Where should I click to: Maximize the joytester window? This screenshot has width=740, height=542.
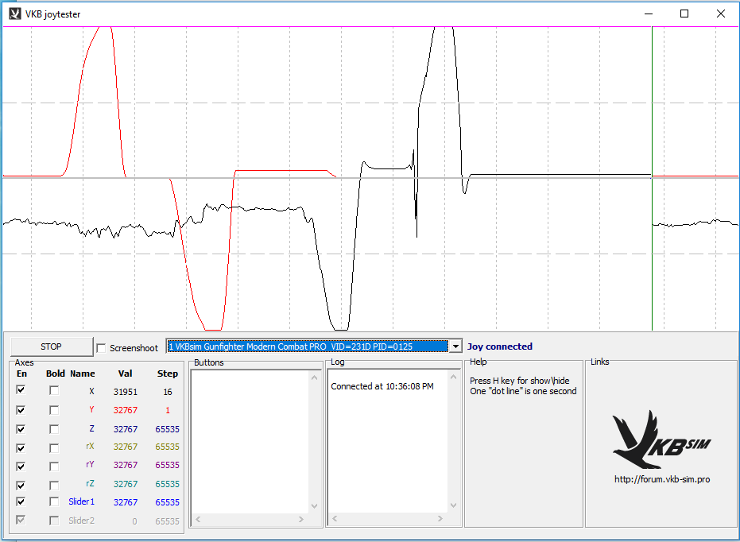click(684, 14)
